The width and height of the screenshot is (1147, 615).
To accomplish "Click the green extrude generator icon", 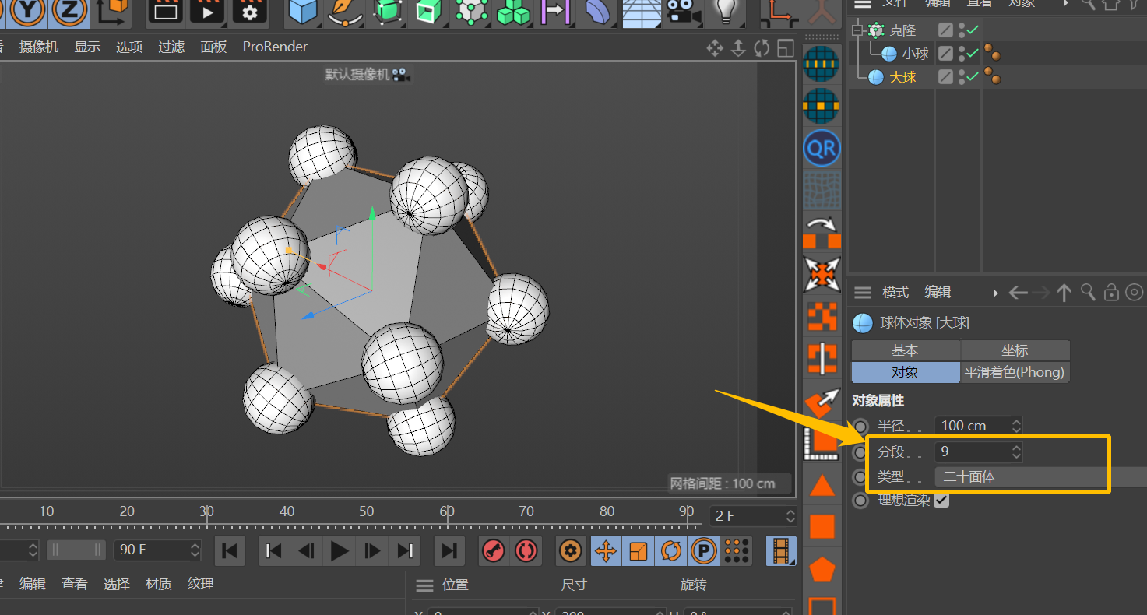I will pos(427,11).
